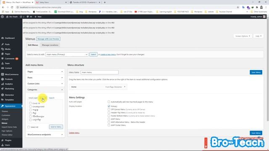
Task: Uncheck the Primary display location
Action: tap(109, 106)
